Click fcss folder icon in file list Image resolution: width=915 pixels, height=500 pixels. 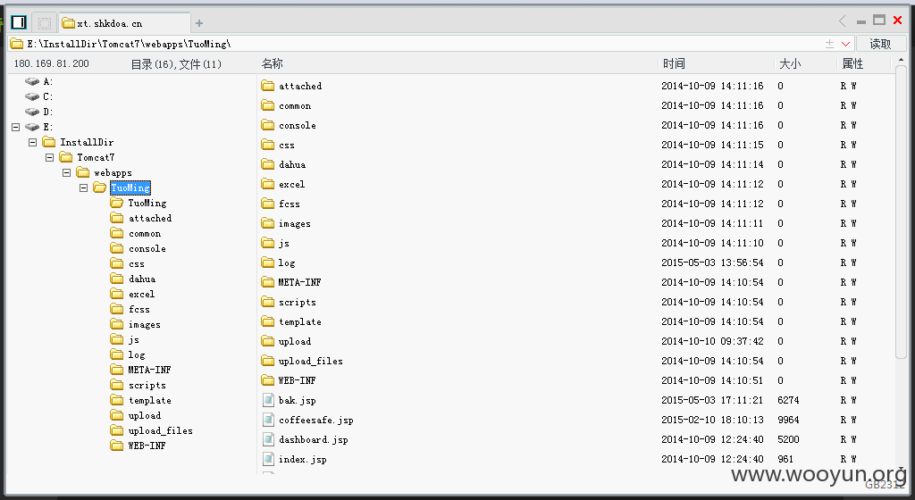coord(268,204)
